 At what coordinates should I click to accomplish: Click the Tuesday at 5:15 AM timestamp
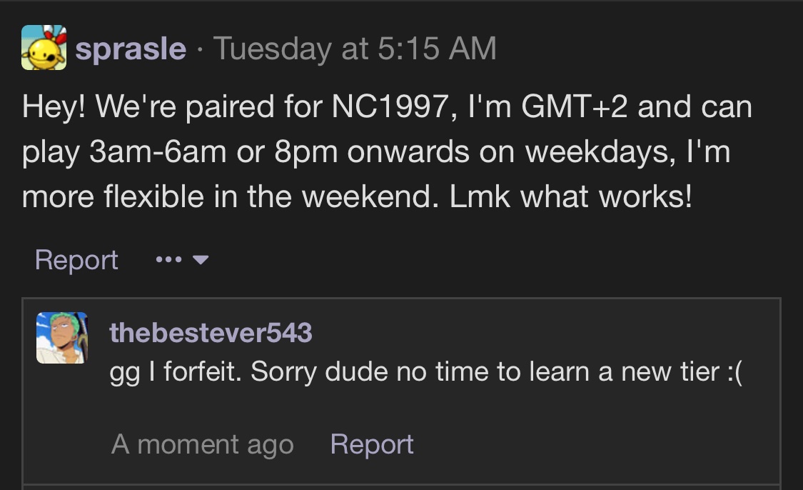[355, 49]
